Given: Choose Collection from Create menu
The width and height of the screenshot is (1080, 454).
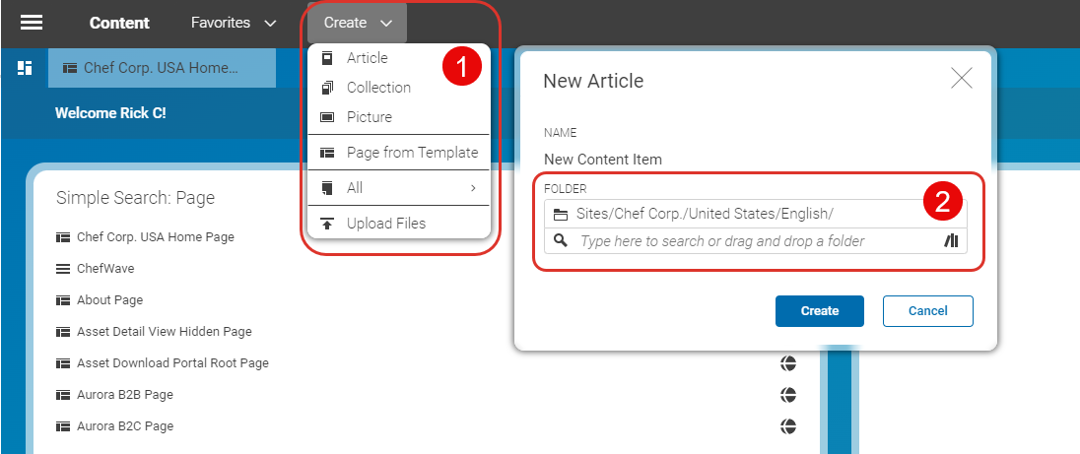Looking at the screenshot, I should (x=398, y=88).
